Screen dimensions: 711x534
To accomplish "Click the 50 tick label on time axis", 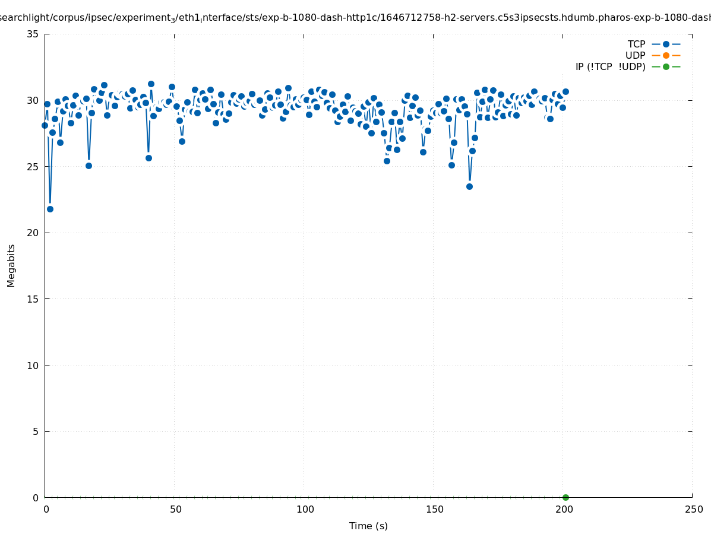I will 175,509.
